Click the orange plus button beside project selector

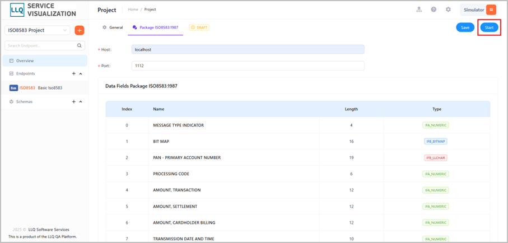pos(80,30)
